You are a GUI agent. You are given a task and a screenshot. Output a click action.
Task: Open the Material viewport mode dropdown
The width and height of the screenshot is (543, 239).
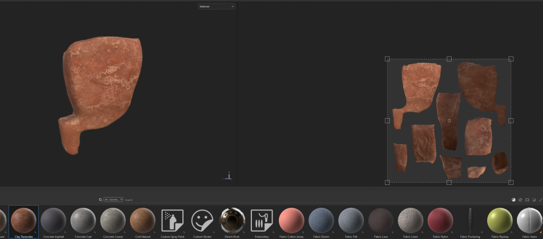[x=216, y=6]
